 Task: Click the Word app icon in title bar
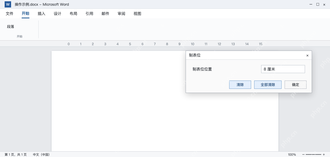(x=8, y=4)
